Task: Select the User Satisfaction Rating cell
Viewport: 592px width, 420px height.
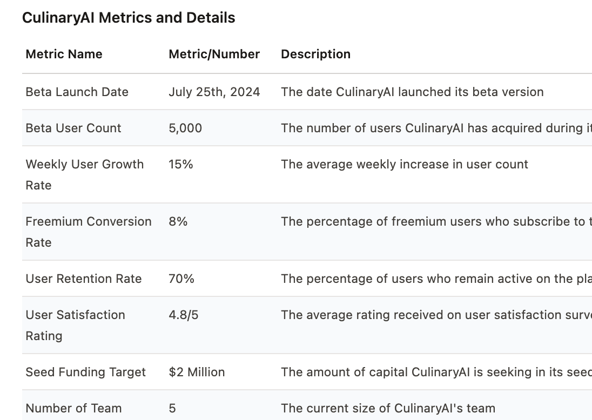Action: pos(75,325)
